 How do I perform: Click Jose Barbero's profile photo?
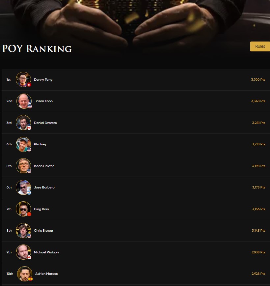coord(23,187)
